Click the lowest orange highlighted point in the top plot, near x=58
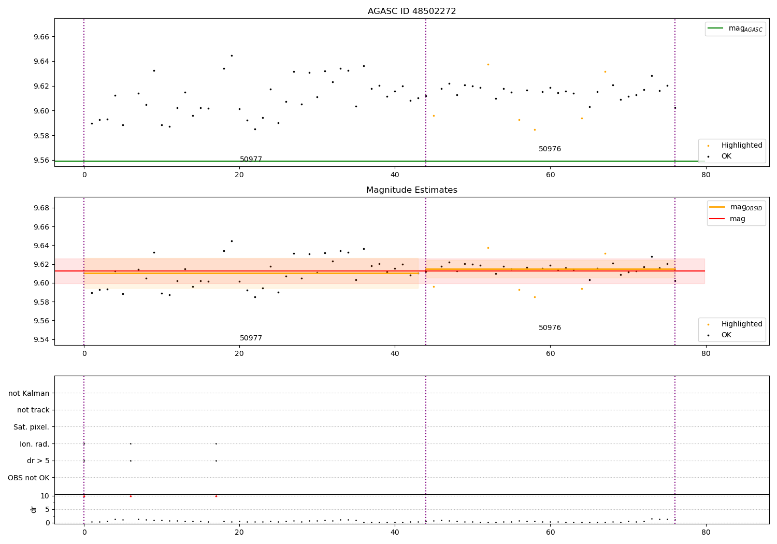777x544 pixels. click(x=535, y=130)
